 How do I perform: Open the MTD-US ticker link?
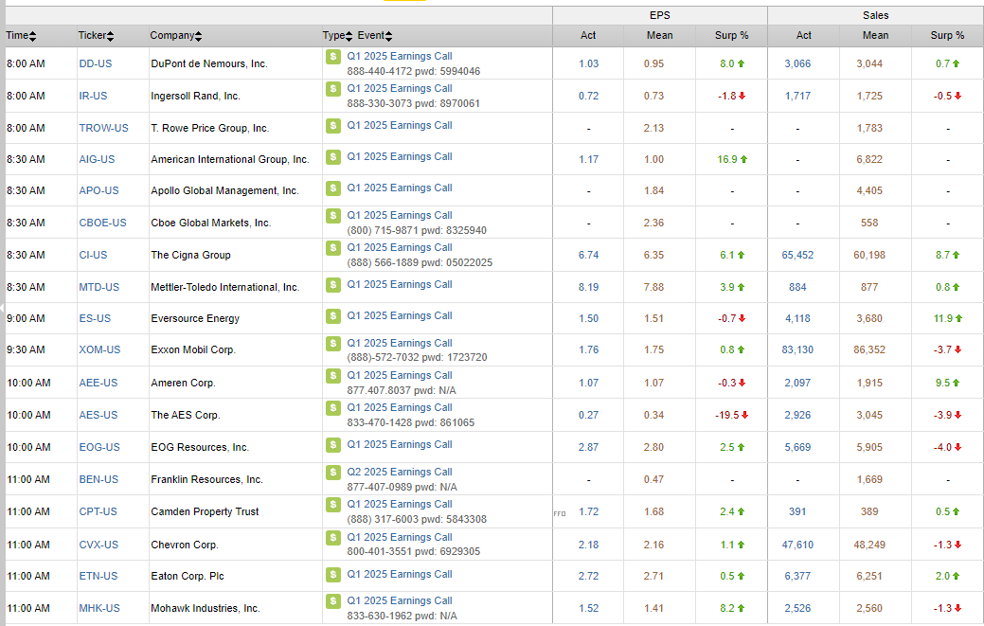(98, 287)
